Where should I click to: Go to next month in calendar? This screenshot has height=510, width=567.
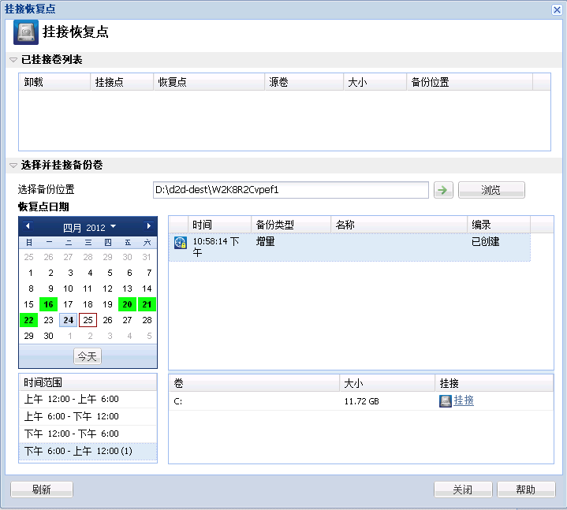(148, 226)
